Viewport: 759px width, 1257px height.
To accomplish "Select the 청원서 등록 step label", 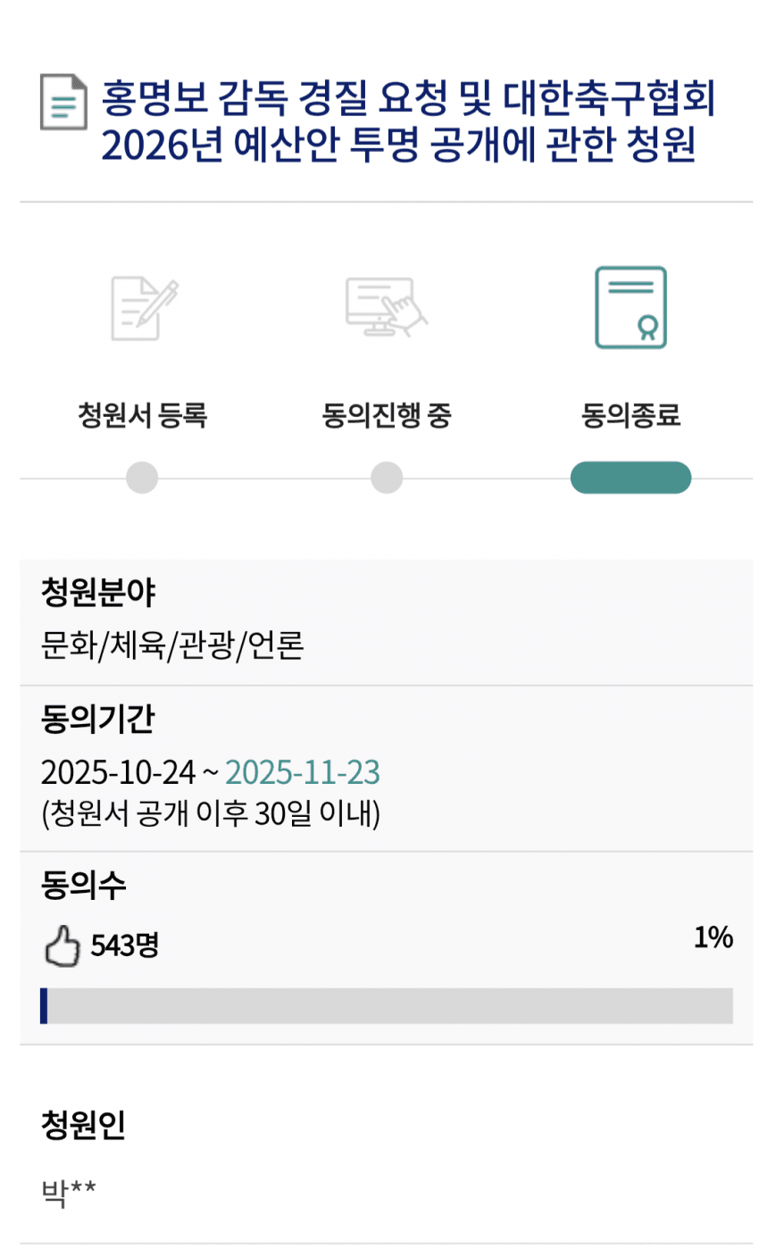I will point(143,415).
